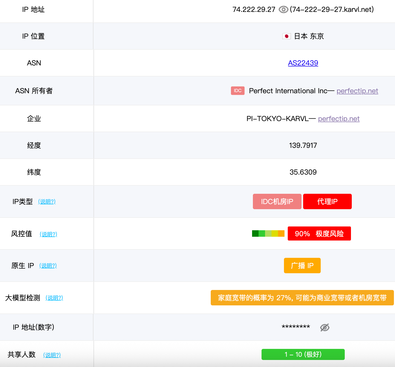Click the eye icon beside IP 74.222.29.27

tap(283, 10)
